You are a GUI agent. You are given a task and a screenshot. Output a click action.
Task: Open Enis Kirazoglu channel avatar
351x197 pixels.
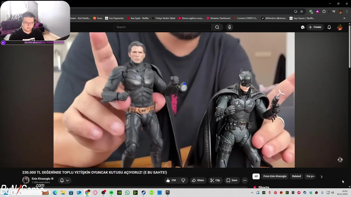coord(26,180)
